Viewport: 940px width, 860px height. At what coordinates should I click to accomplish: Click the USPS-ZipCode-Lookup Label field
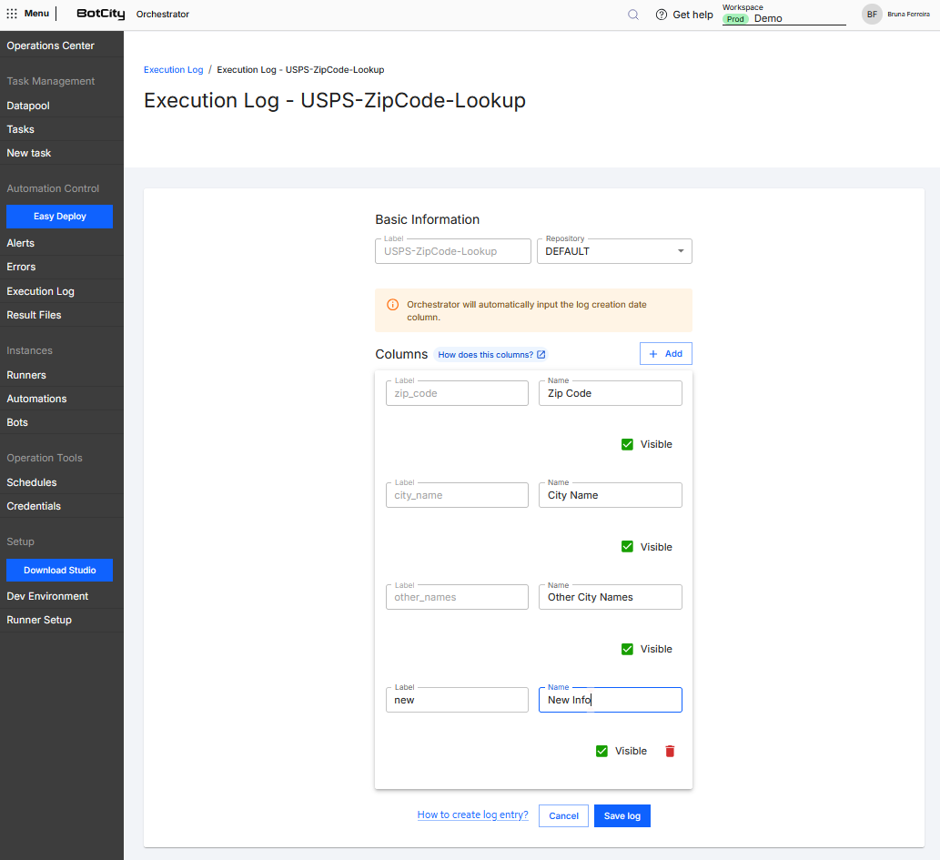[452, 251]
